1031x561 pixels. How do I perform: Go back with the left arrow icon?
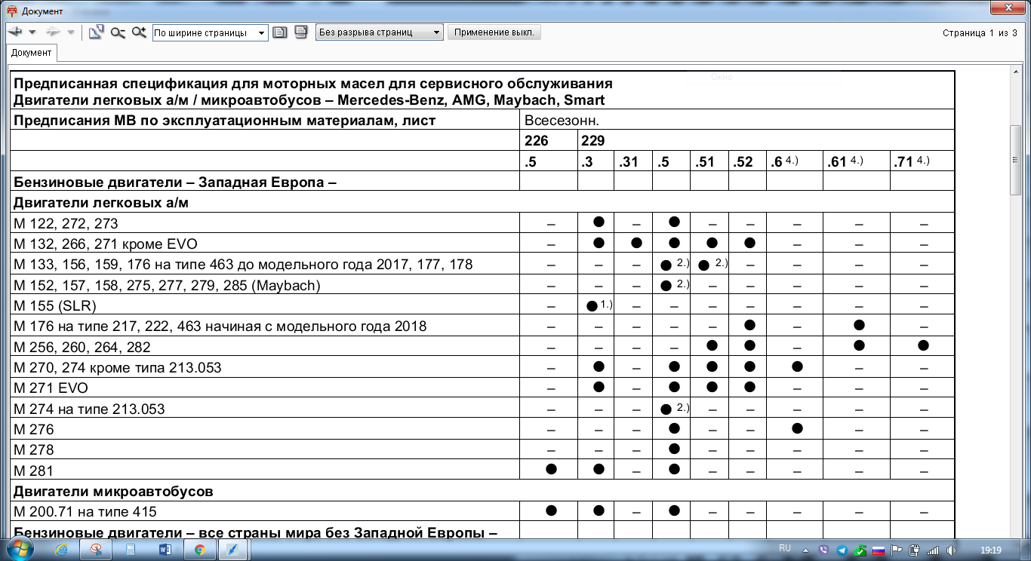tap(15, 32)
